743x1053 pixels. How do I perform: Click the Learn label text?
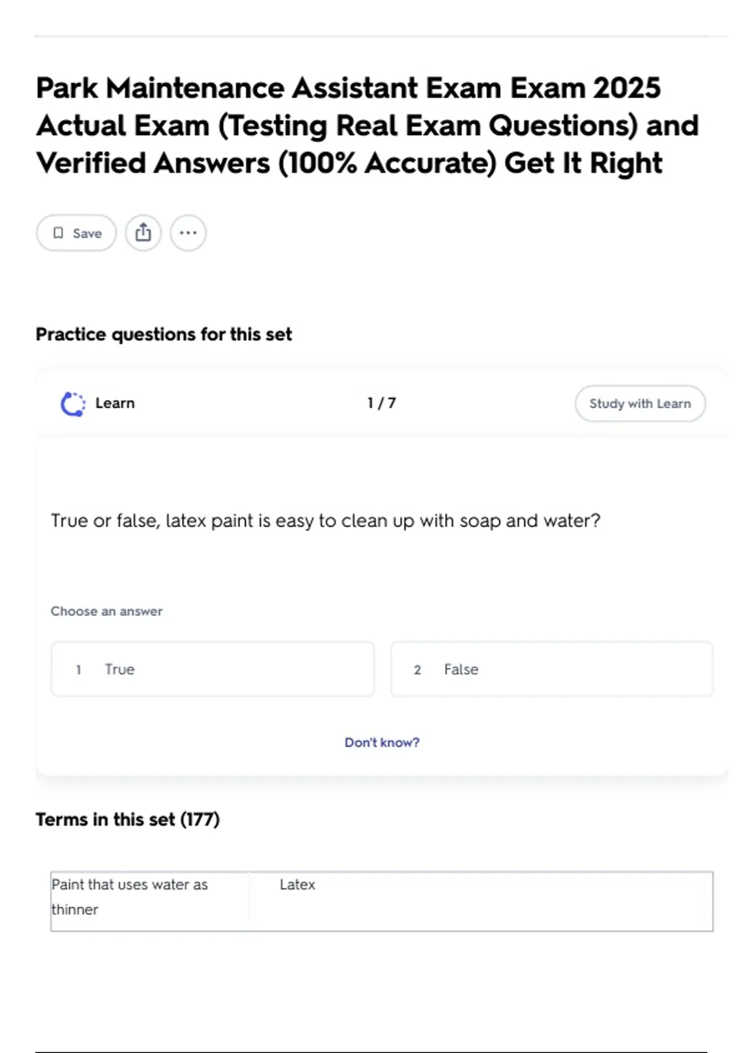[115, 403]
